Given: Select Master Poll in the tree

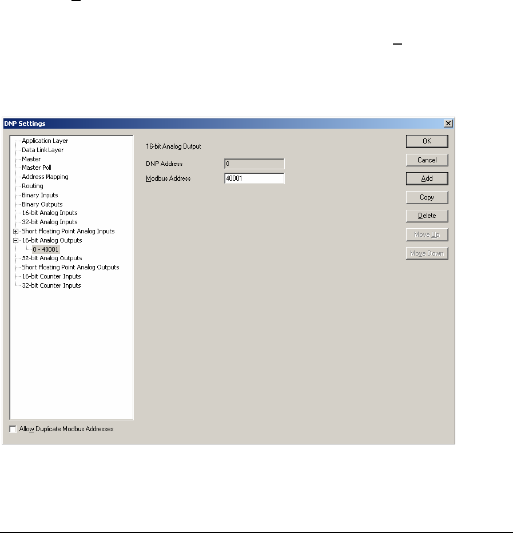Looking at the screenshot, I should click(x=37, y=168).
